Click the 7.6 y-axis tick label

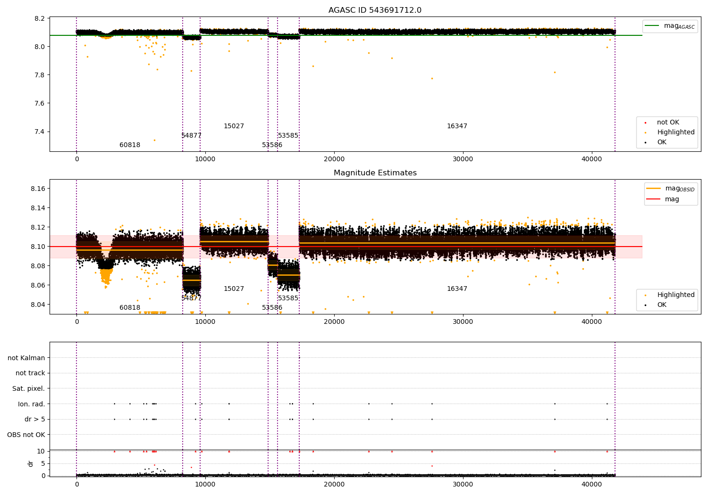pos(40,104)
